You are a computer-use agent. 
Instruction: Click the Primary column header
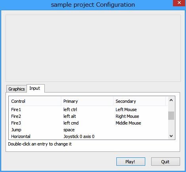coord(87,101)
